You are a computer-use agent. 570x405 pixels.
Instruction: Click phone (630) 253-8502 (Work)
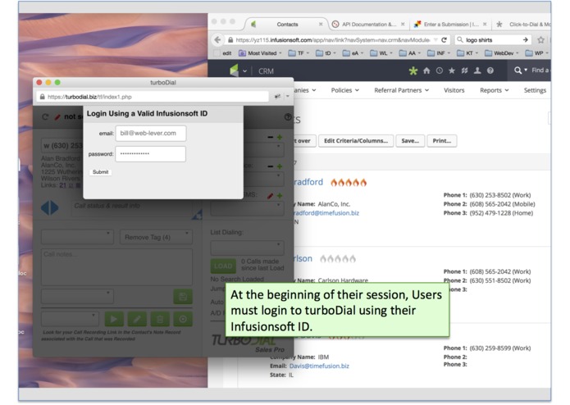[499, 195]
